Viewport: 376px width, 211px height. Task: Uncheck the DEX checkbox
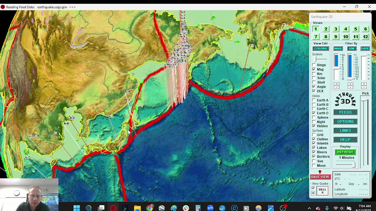314,91
